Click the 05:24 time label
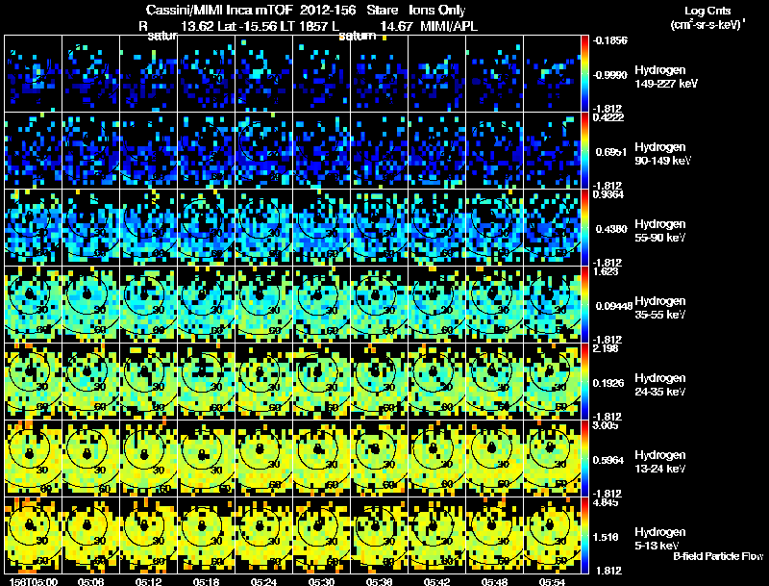 [263, 582]
